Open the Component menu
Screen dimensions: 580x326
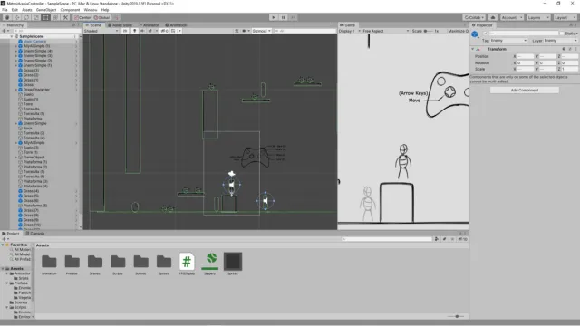(x=70, y=10)
